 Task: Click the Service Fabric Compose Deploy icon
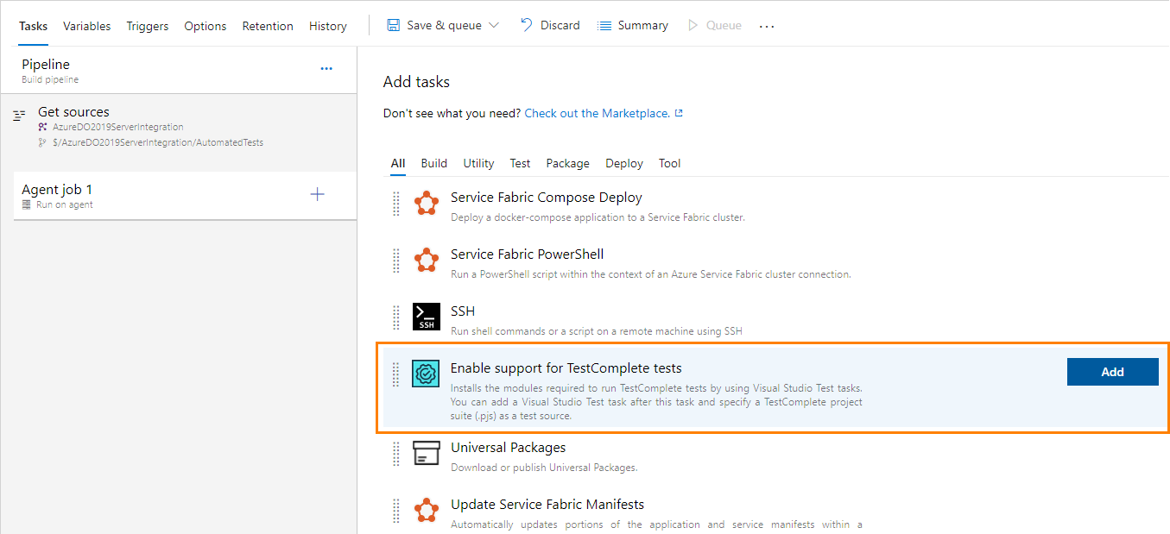427,204
